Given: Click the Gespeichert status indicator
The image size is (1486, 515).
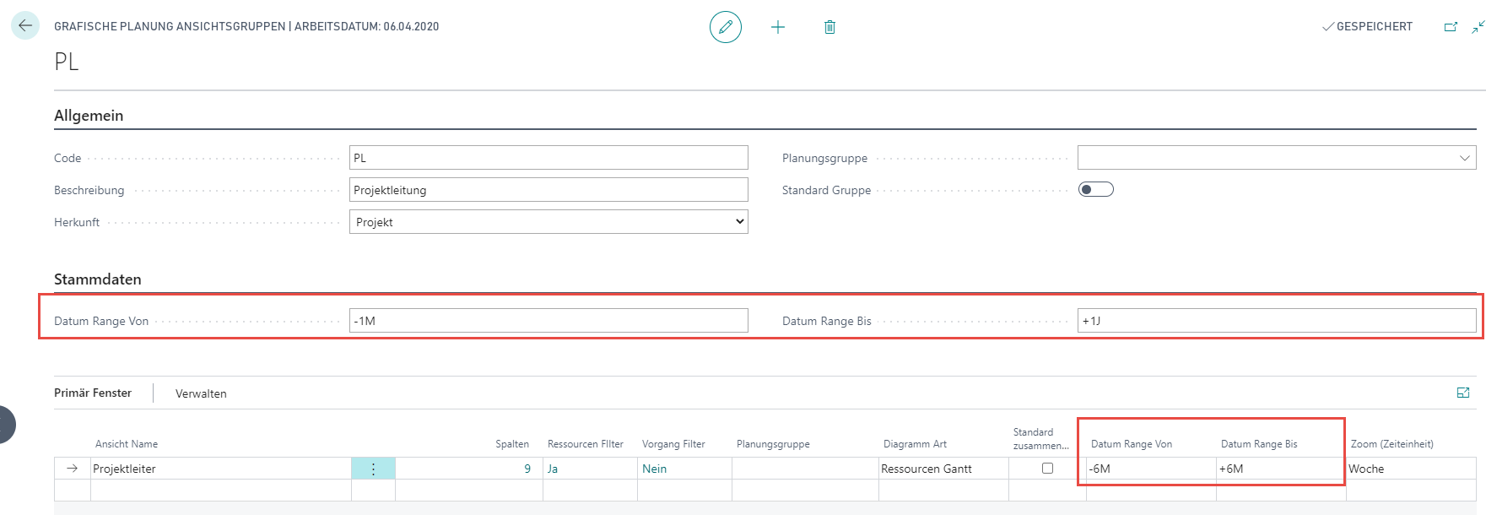Looking at the screenshot, I should 1367,27.
